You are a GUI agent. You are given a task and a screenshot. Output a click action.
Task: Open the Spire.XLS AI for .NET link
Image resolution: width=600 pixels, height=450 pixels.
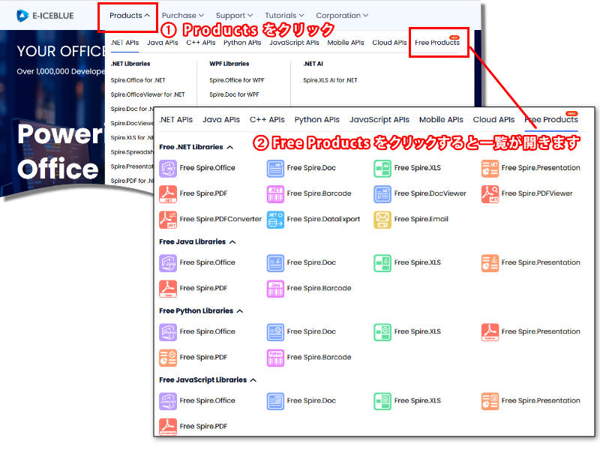330,80
